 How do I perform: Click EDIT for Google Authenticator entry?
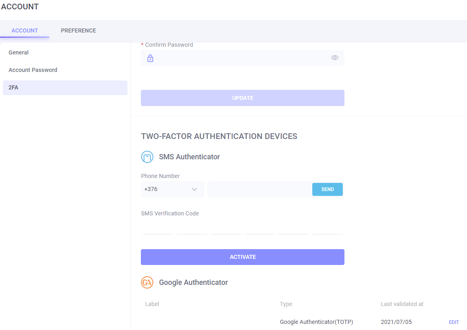tap(454, 322)
